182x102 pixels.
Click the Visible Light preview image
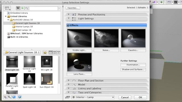click(x=80, y=38)
